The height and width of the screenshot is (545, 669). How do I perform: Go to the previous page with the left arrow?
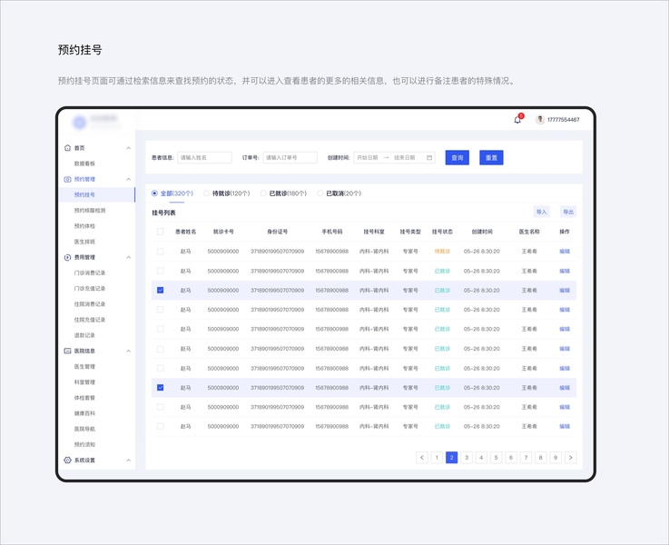pos(421,458)
